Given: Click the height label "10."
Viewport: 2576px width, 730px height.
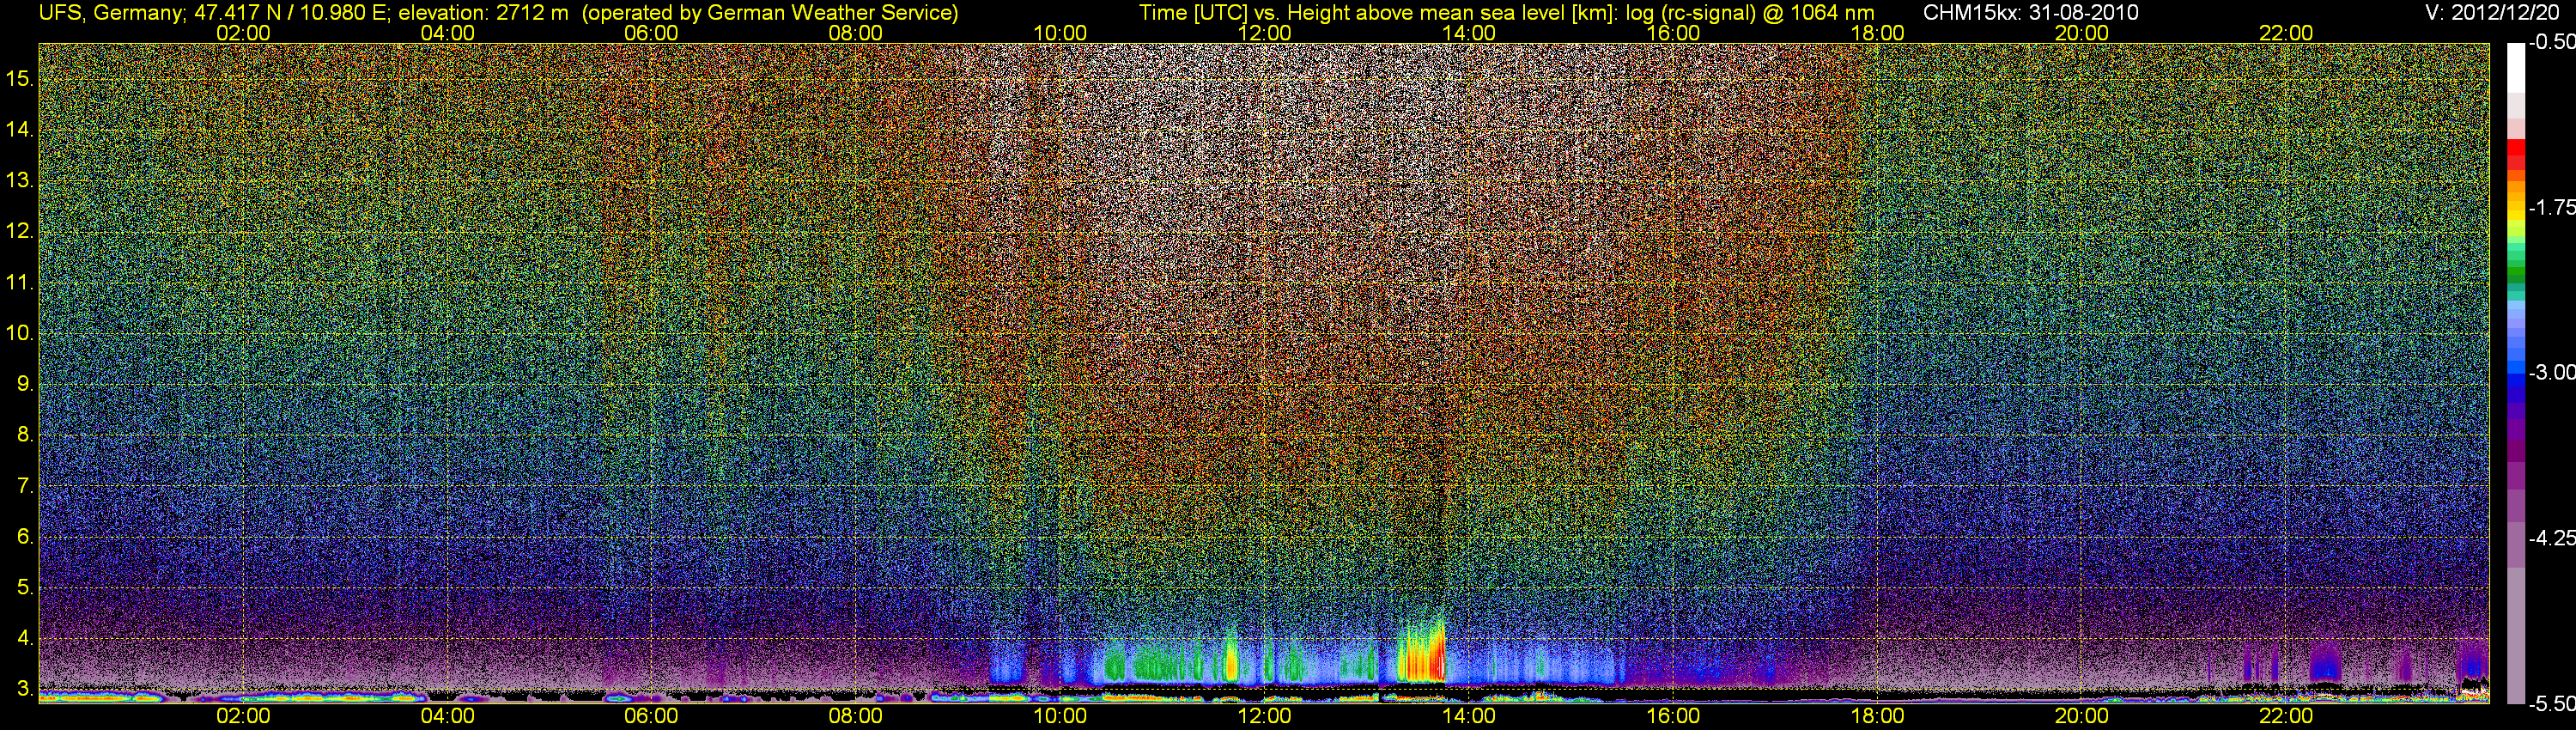Looking at the screenshot, I should point(20,333).
